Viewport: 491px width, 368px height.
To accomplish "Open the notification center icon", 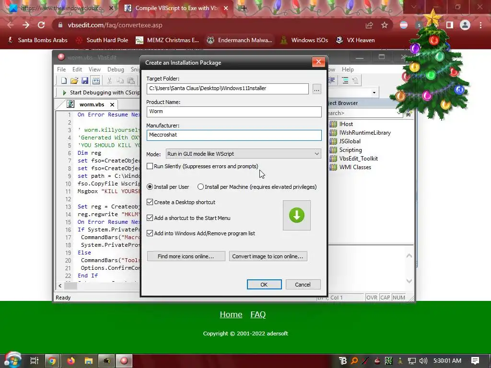I will click(475, 361).
